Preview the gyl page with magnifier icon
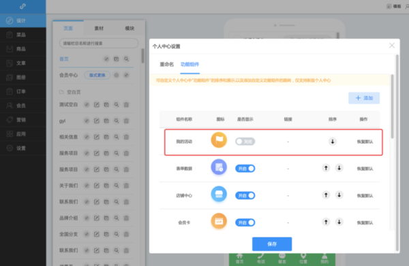Screen dimensions: 409x266 pyautogui.click(x=117, y=121)
